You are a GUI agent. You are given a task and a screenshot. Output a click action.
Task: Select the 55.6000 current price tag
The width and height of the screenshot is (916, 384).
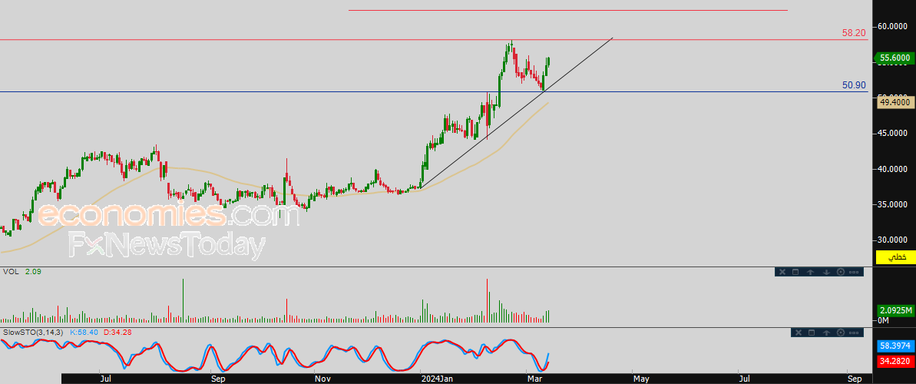click(x=894, y=58)
